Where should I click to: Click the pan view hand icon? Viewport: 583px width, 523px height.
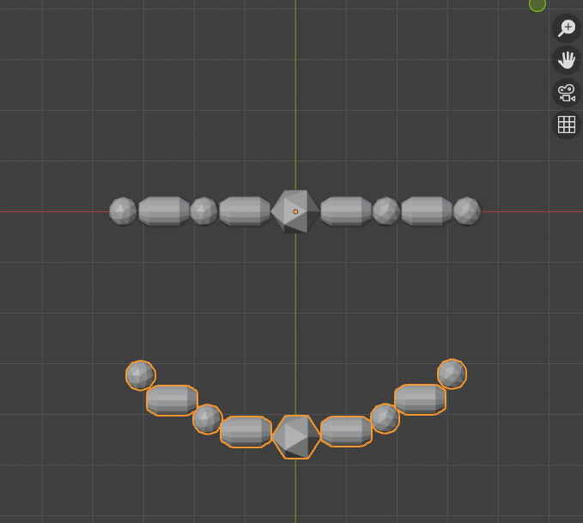[x=567, y=60]
